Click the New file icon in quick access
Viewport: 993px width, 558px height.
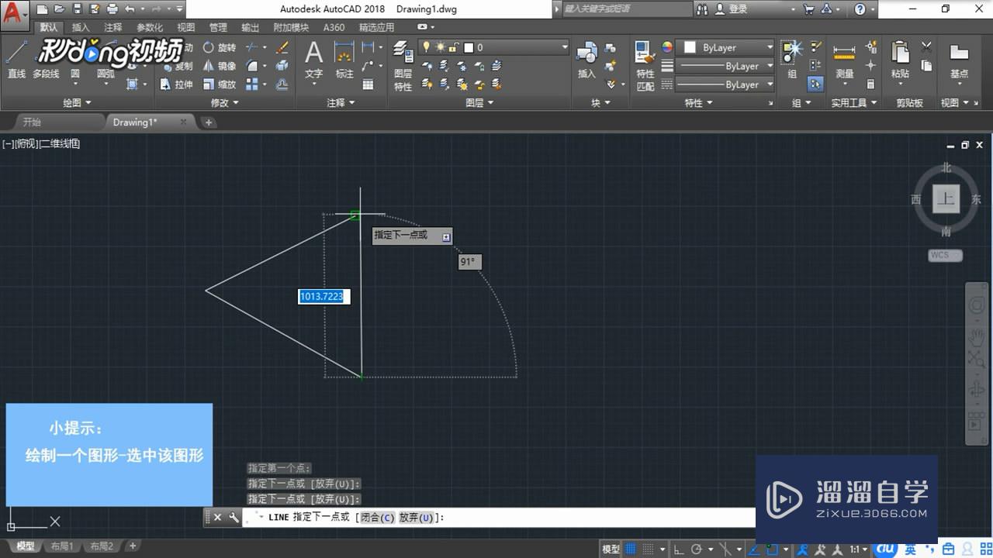[x=42, y=9]
